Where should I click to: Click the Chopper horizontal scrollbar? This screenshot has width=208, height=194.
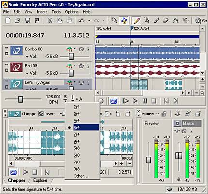click(63, 164)
